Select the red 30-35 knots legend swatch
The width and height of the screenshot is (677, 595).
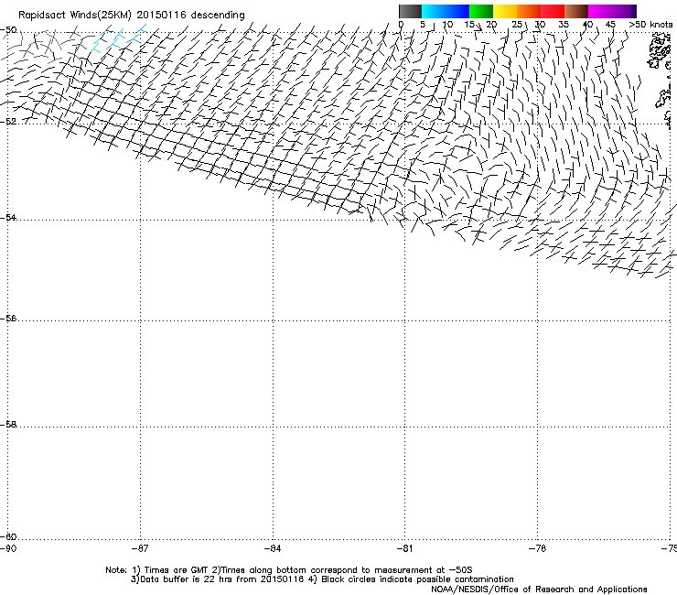point(553,11)
